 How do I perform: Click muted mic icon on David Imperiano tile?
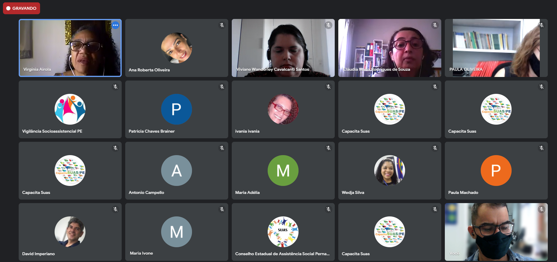[115, 209]
